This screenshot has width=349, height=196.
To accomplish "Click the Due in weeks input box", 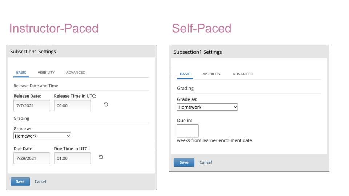I will click(x=188, y=131).
